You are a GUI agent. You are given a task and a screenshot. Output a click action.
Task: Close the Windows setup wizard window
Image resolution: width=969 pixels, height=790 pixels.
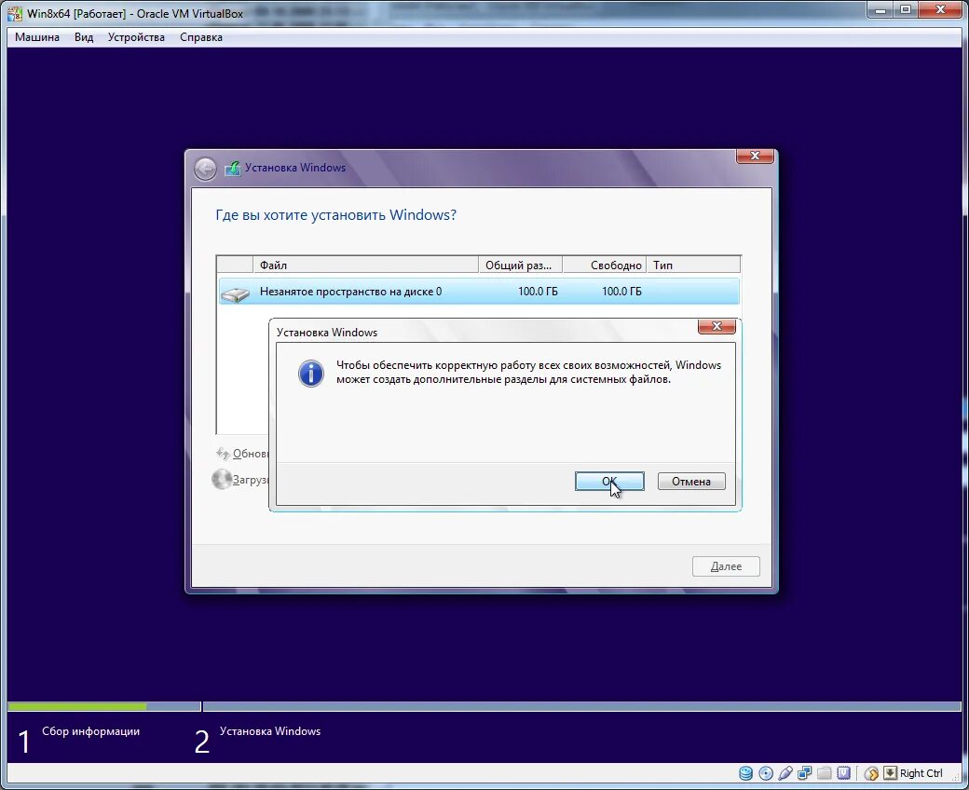(x=755, y=156)
